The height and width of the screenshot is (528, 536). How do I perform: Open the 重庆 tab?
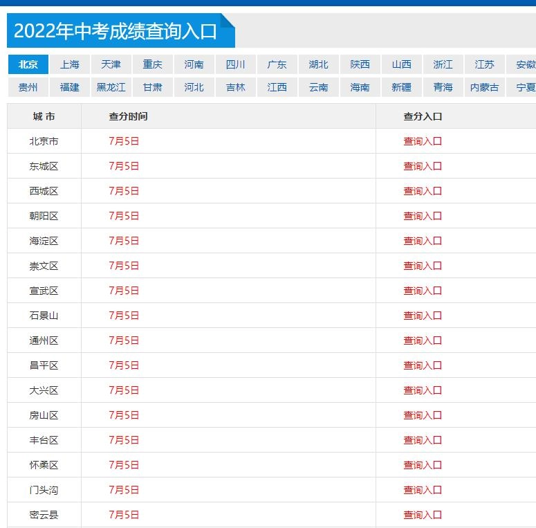[152, 64]
